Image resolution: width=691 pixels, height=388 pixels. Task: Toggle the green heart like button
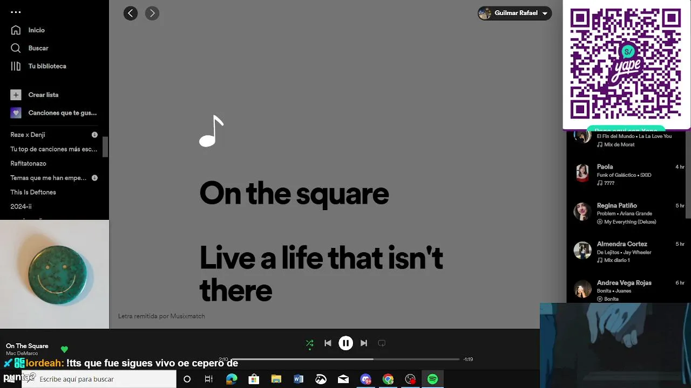coord(64,349)
